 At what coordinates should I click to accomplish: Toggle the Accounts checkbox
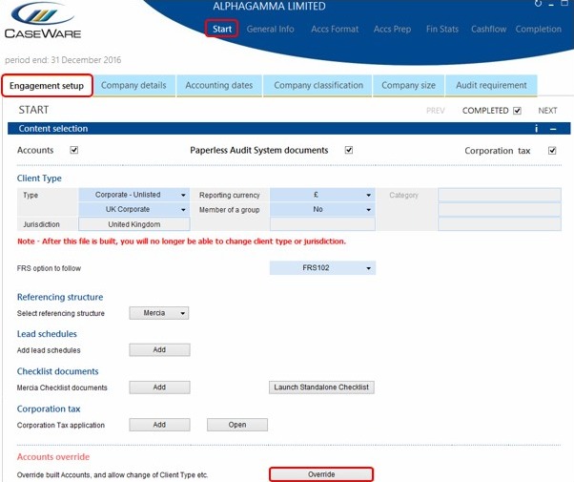click(73, 150)
